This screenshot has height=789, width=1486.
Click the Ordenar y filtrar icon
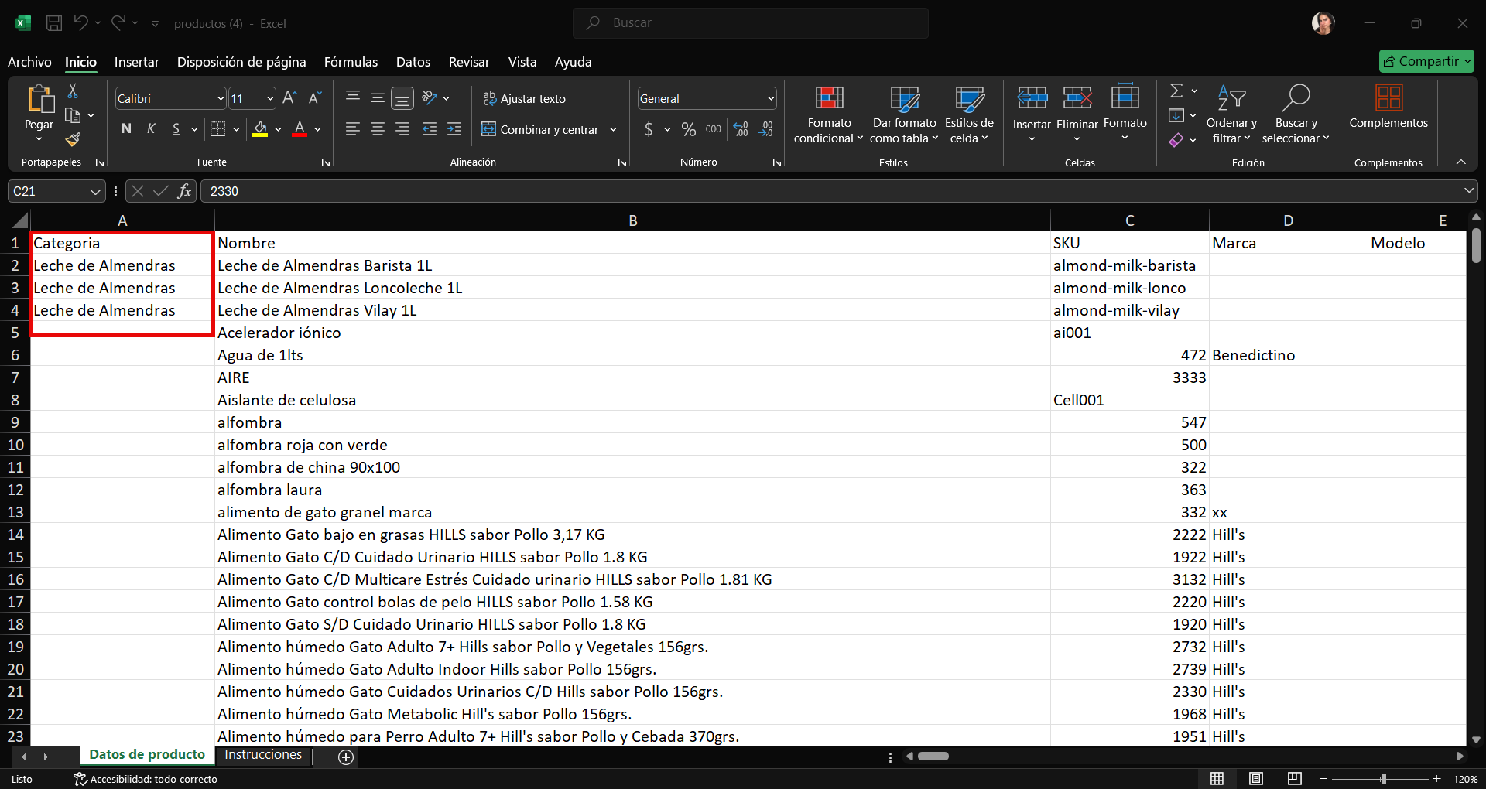1231,97
